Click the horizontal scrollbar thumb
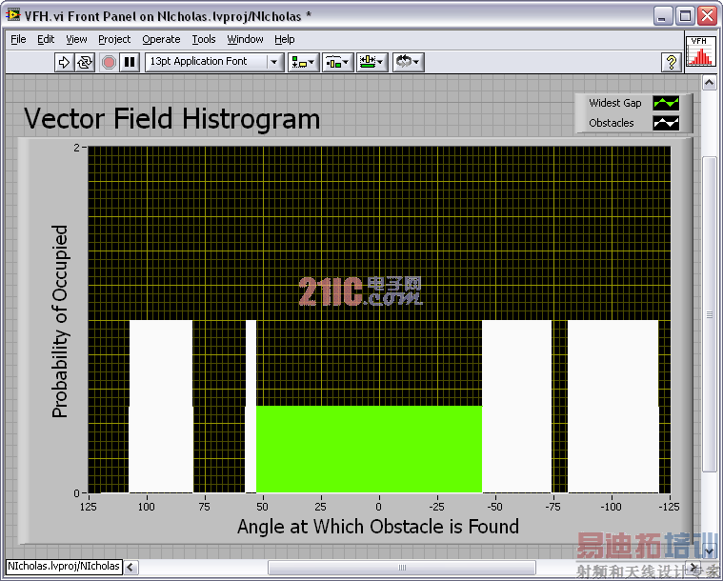The width and height of the screenshot is (723, 581). pos(402,568)
